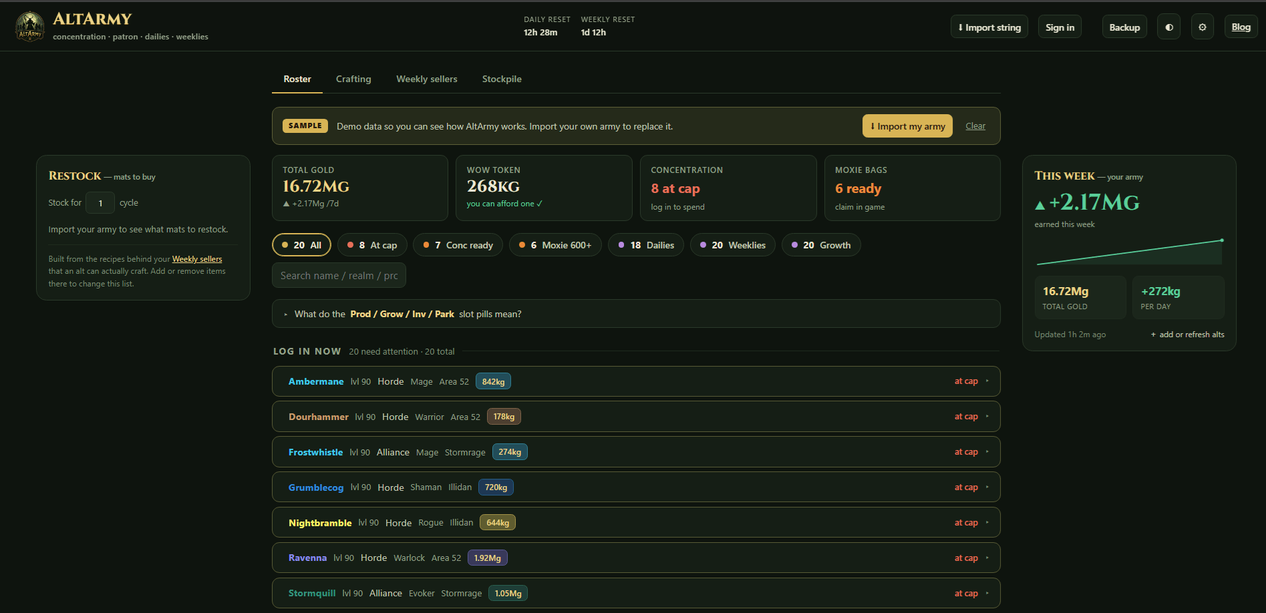This screenshot has height=613, width=1266.
Task: Focus the Search name / realm field
Action: (x=339, y=275)
